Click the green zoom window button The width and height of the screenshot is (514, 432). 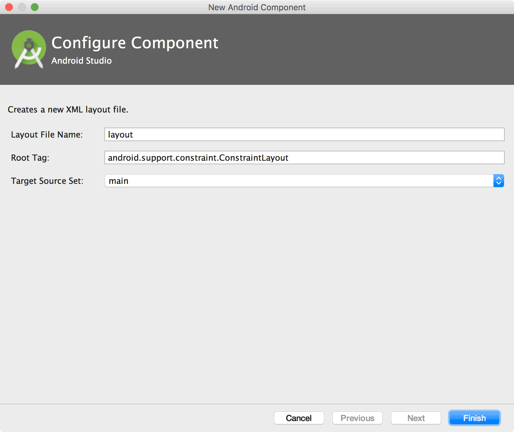[x=35, y=7]
